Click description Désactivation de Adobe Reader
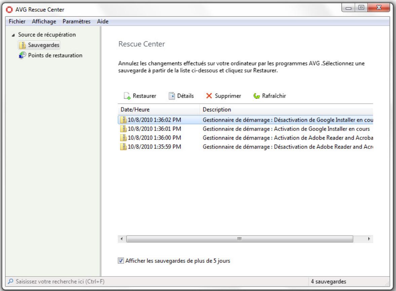The image size is (396, 291). point(288,147)
